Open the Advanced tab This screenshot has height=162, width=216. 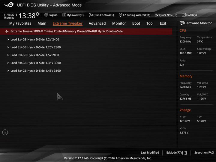97,23
